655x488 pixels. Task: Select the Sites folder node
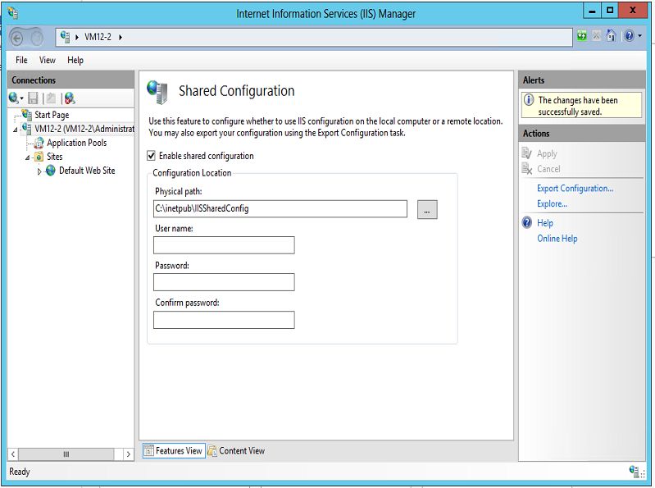point(54,157)
